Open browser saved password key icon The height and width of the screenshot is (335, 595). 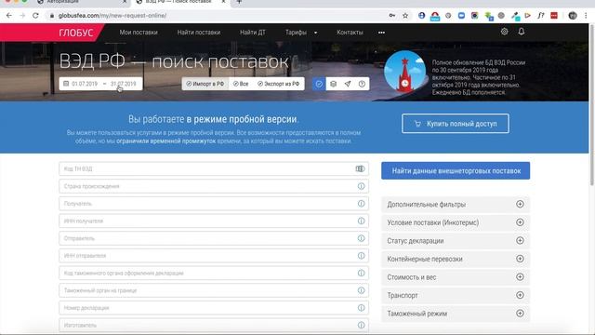pyautogui.click(x=392, y=16)
